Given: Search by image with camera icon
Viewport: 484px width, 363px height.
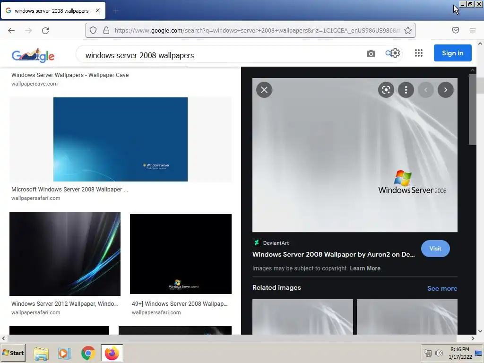Looking at the screenshot, I should [371, 53].
